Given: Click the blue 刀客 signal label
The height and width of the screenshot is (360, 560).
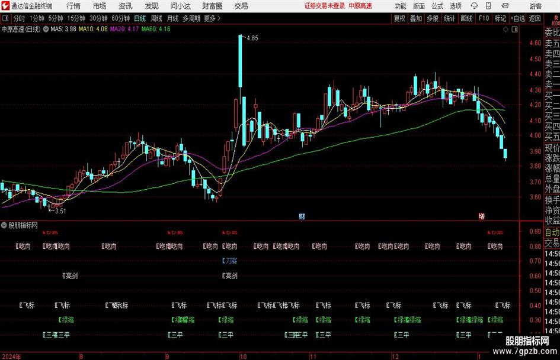Looking at the screenshot, I should 230,261.
